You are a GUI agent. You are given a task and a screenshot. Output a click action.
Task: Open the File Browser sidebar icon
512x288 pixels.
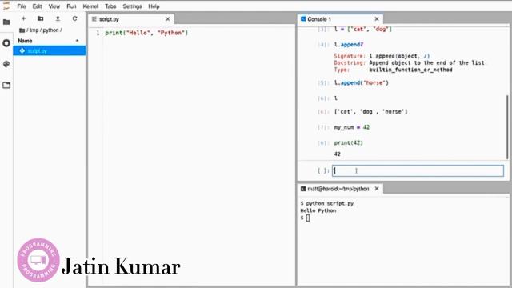[6, 22]
